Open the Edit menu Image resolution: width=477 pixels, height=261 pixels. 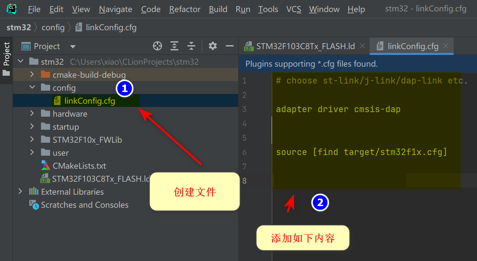[56, 9]
